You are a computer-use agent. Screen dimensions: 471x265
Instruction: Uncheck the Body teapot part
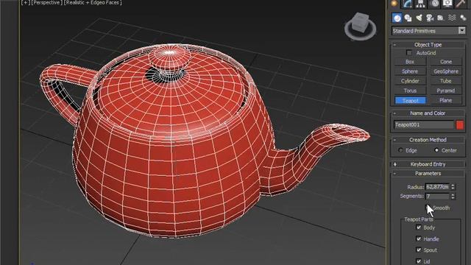tap(419, 227)
